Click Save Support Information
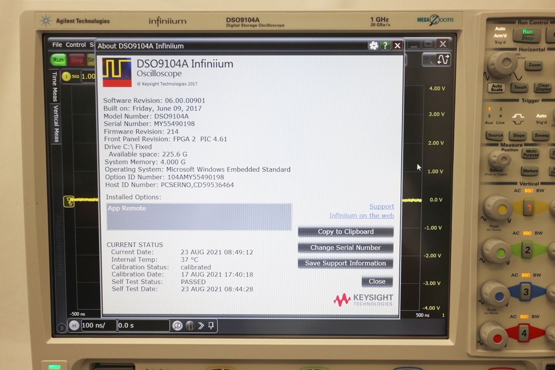Viewport: 555px width, 370px height. pyautogui.click(x=345, y=263)
